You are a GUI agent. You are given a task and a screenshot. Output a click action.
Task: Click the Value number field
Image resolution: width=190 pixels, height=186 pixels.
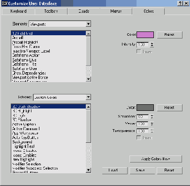coord(143,124)
